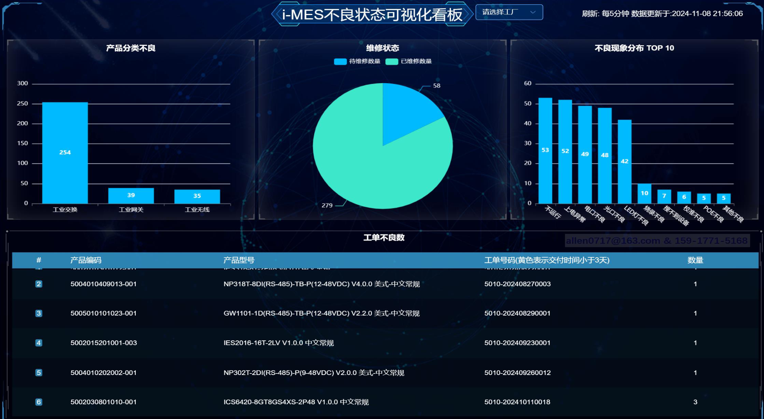
Task: Click the 产品型号 column header
Action: coord(239,260)
